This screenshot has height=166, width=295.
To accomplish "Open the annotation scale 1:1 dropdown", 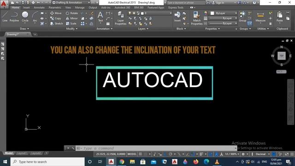I will [x=232, y=154].
